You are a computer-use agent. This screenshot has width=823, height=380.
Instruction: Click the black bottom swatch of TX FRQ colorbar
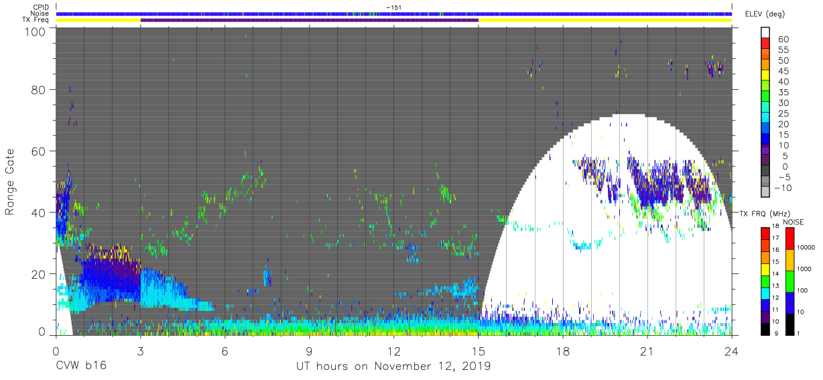pyautogui.click(x=765, y=329)
